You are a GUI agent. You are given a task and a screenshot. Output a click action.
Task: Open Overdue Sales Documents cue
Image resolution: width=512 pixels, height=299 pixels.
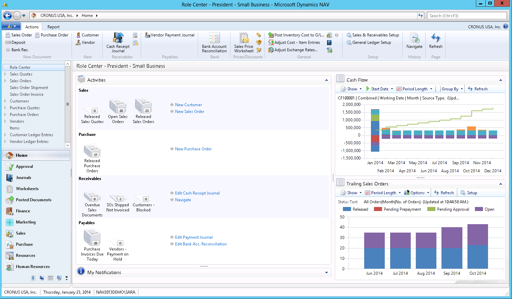tap(92, 204)
